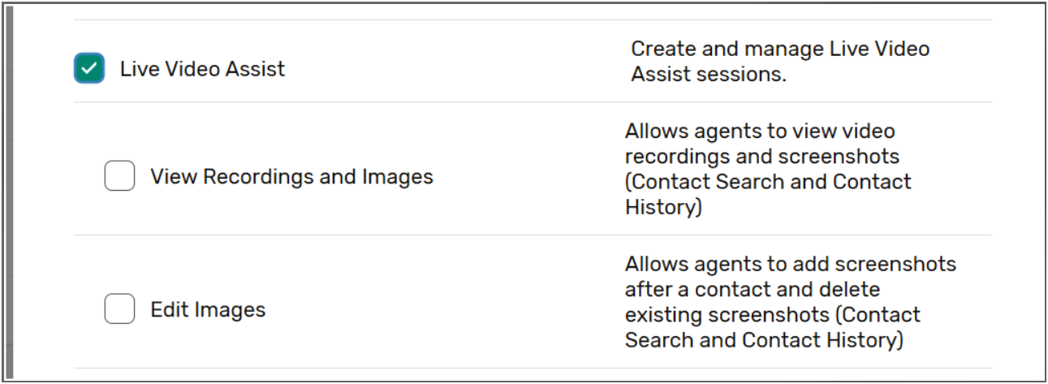The image size is (1048, 384).
Task: Select the Edit Images label text
Action: tap(208, 309)
